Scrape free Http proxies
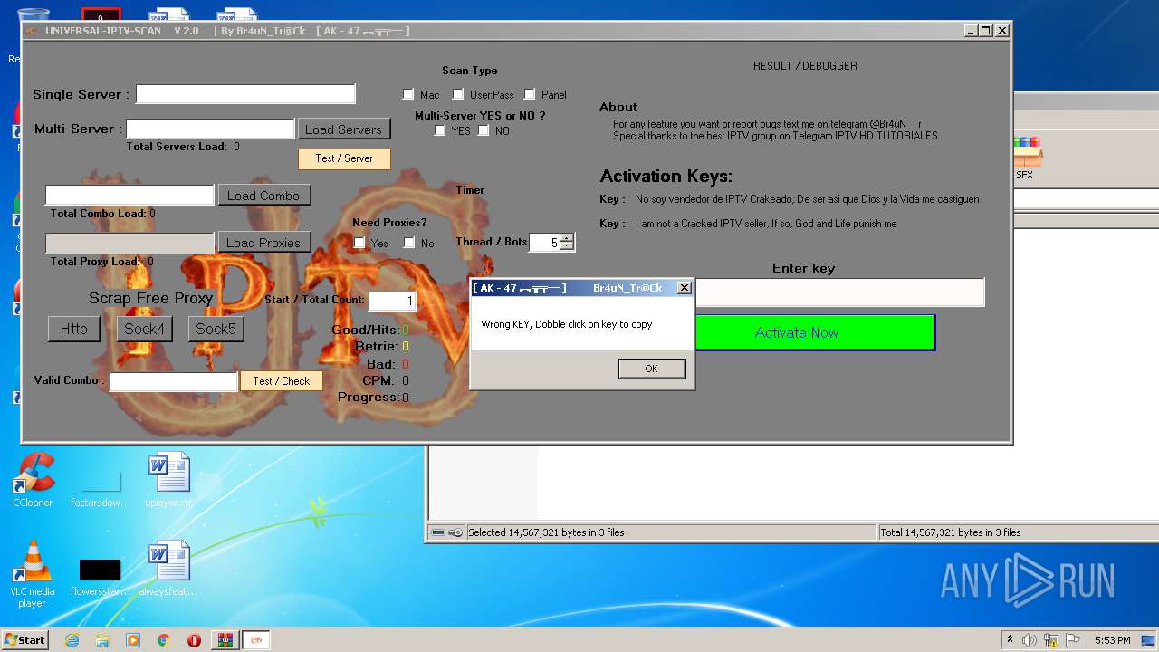The image size is (1159, 652). pyautogui.click(x=74, y=329)
